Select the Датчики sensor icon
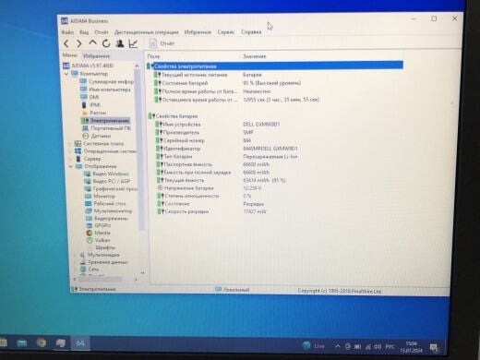Screen dimensions: 480x360 (86, 136)
